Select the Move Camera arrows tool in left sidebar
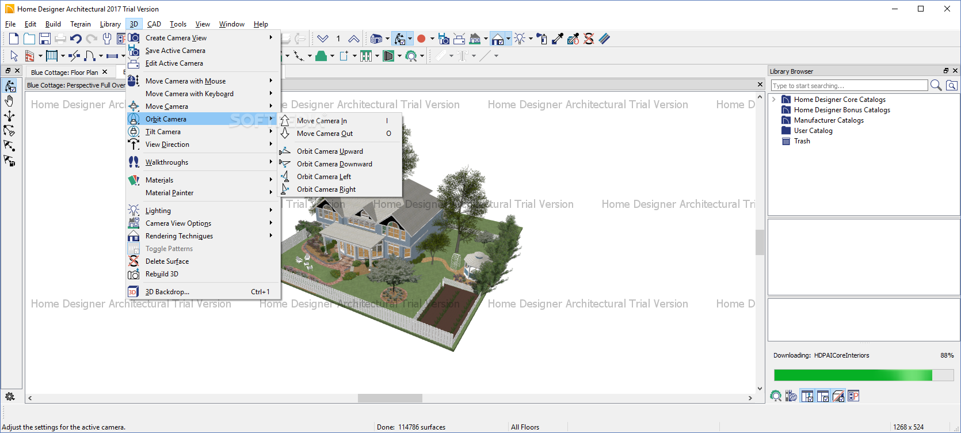 [9, 116]
